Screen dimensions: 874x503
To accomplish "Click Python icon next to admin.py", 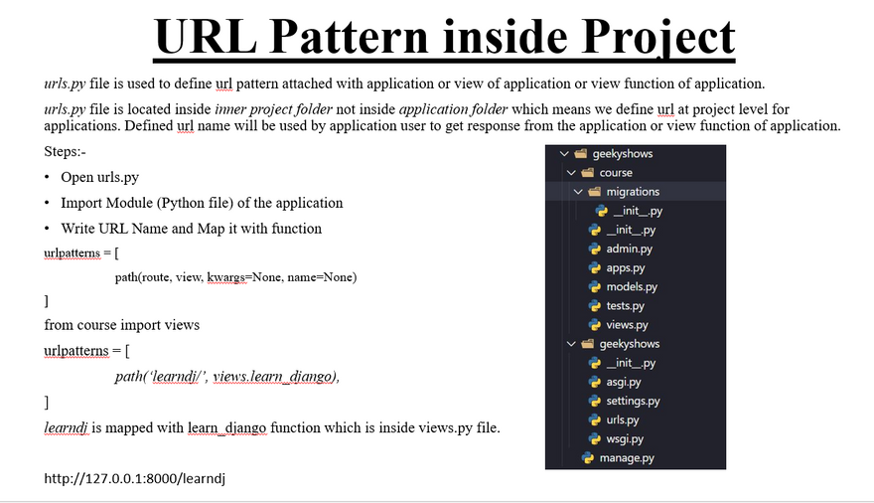I will pos(595,249).
